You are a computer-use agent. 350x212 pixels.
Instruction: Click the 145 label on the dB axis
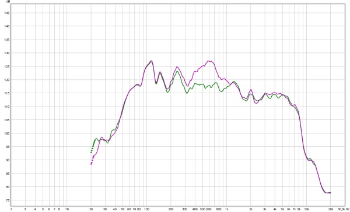coord(7,13)
